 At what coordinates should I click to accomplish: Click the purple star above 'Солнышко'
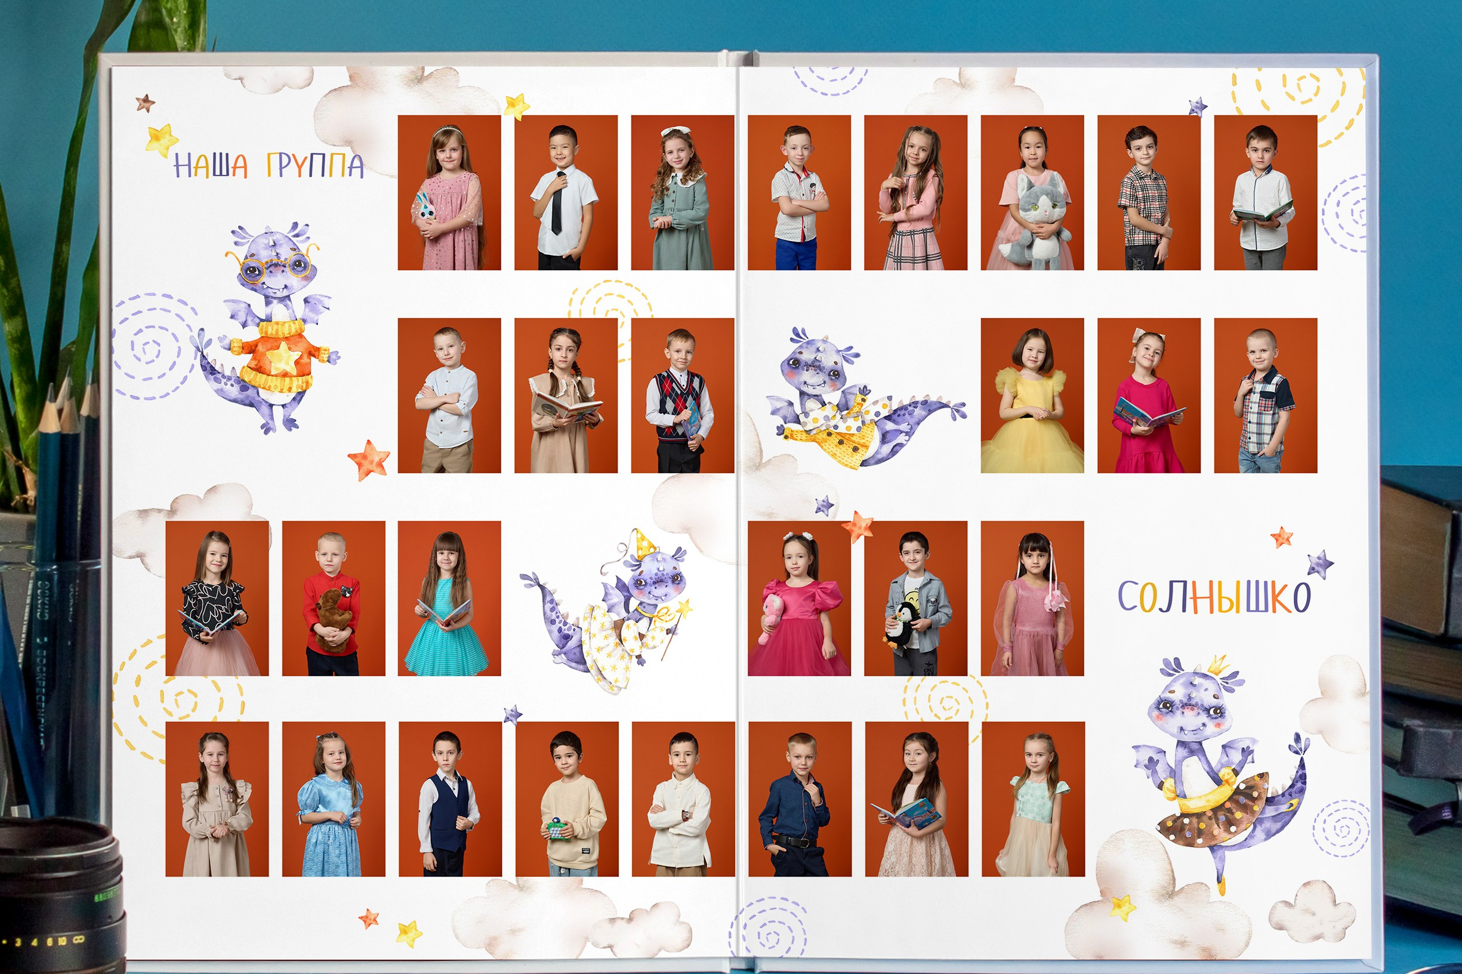[x=1319, y=565]
